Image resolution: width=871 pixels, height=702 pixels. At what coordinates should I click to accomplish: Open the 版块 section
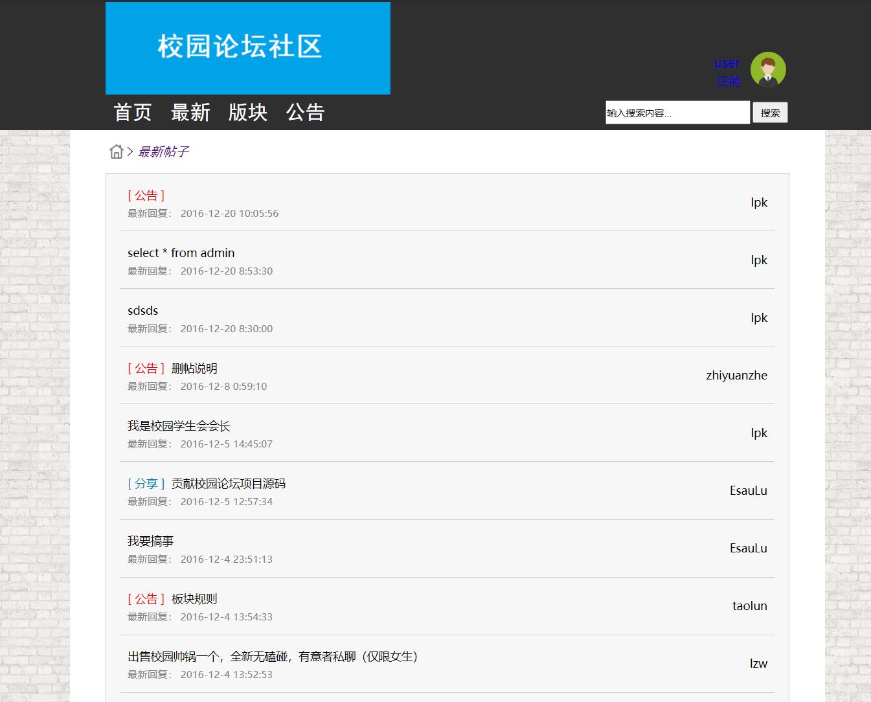coord(247,112)
